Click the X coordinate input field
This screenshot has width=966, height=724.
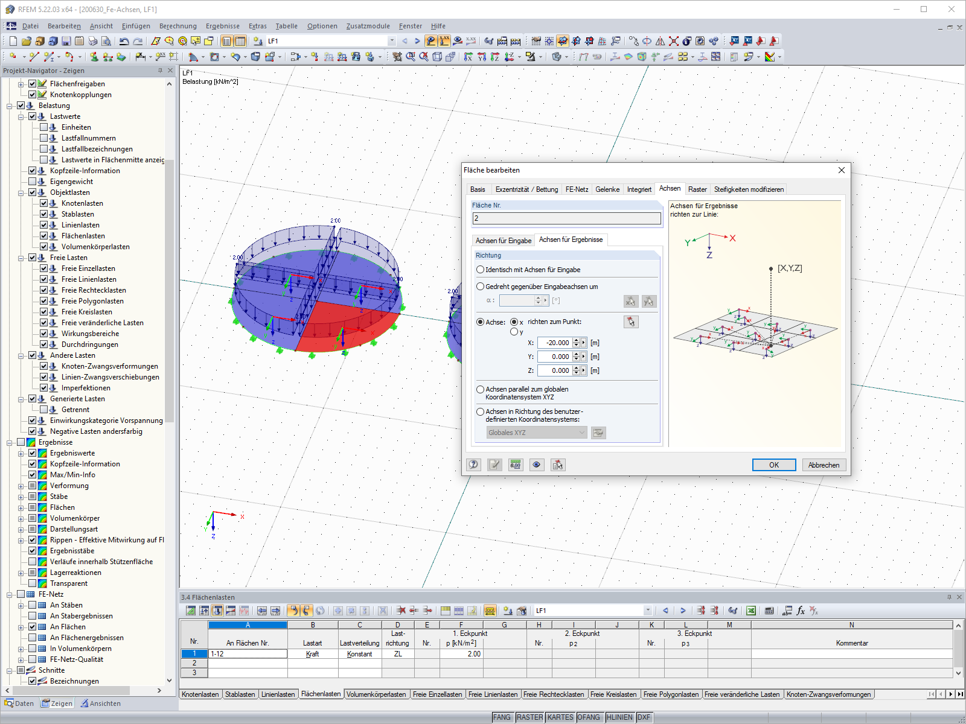click(x=554, y=343)
